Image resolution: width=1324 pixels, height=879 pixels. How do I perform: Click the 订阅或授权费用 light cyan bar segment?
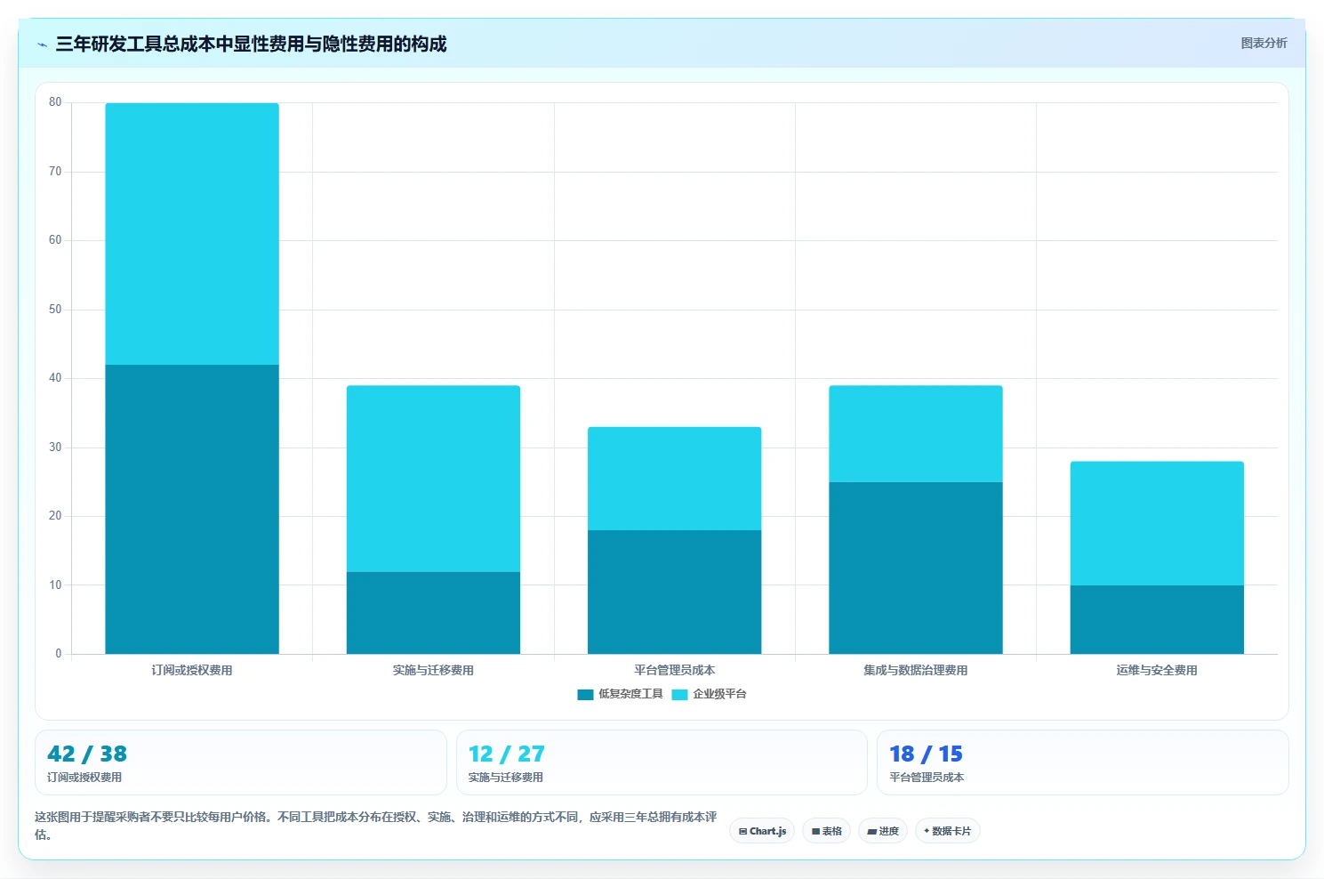(x=192, y=234)
